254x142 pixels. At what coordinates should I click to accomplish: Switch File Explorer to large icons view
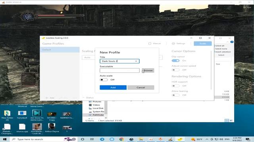coord(231,120)
